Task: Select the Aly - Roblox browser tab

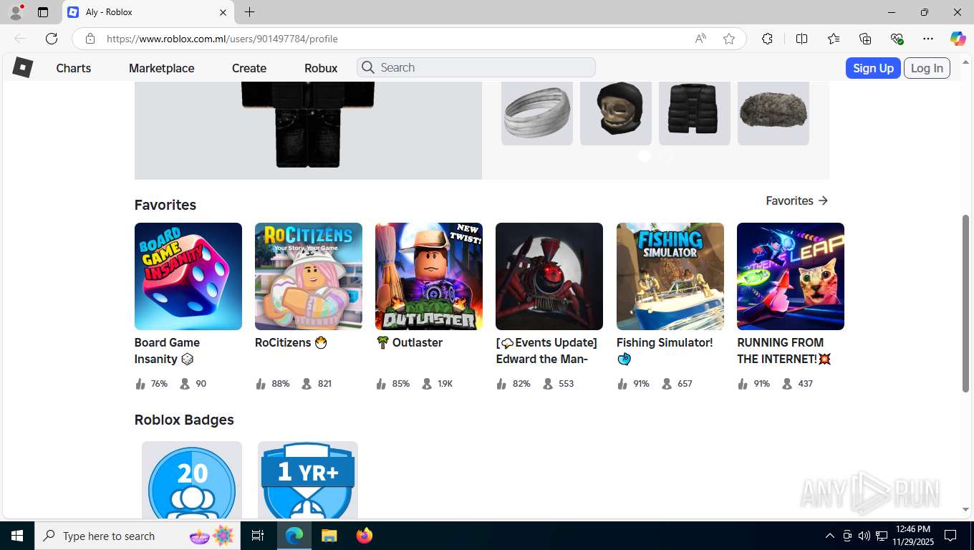Action: (x=148, y=12)
